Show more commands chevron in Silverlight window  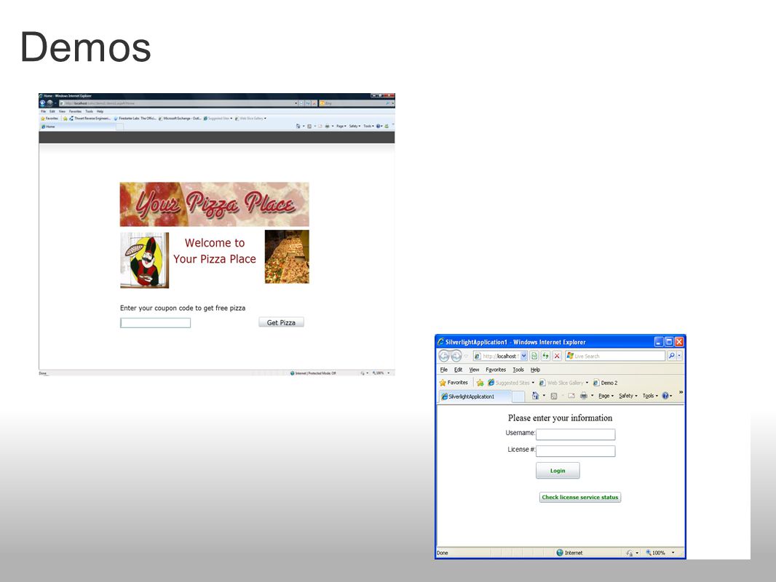[x=681, y=392]
